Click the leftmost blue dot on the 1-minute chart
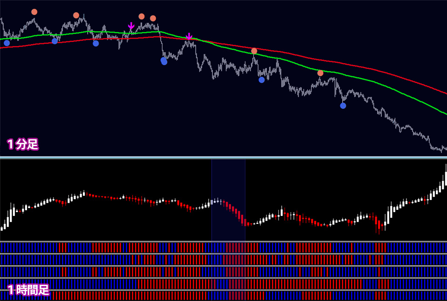447x301 pixels. pyautogui.click(x=7, y=43)
